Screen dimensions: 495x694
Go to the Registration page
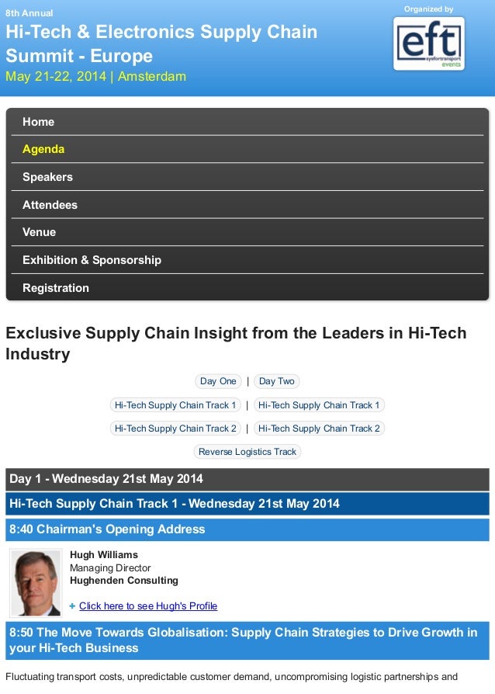pyautogui.click(x=247, y=288)
